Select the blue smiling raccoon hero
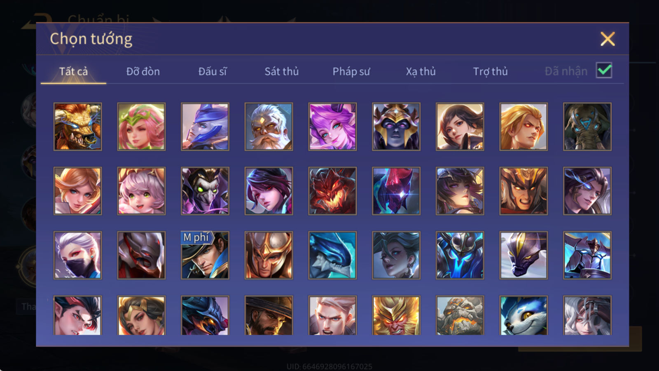Viewport: 659px width, 371px height. [523, 315]
